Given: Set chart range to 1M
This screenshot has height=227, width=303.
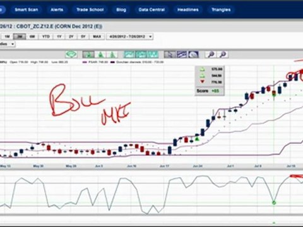Looking at the screenshot, I should pyautogui.click(x=7, y=37).
